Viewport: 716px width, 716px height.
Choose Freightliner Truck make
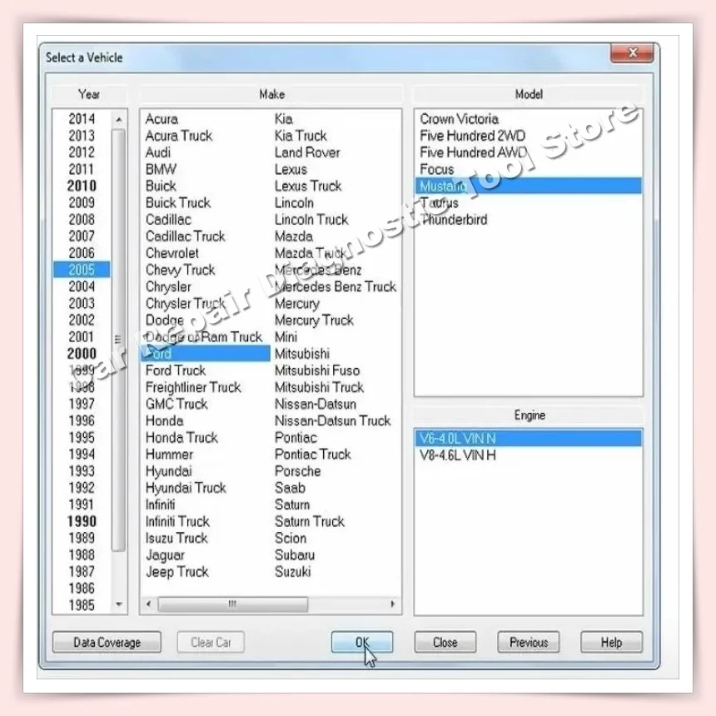193,387
